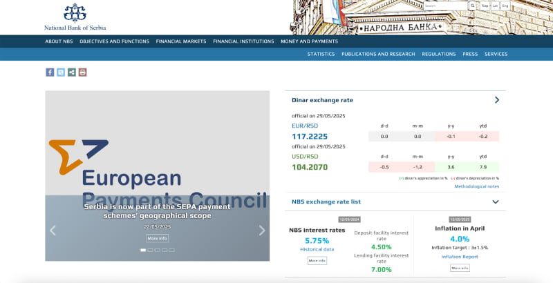Go to the next carousel slide
The height and width of the screenshot is (283, 553).
[261, 231]
